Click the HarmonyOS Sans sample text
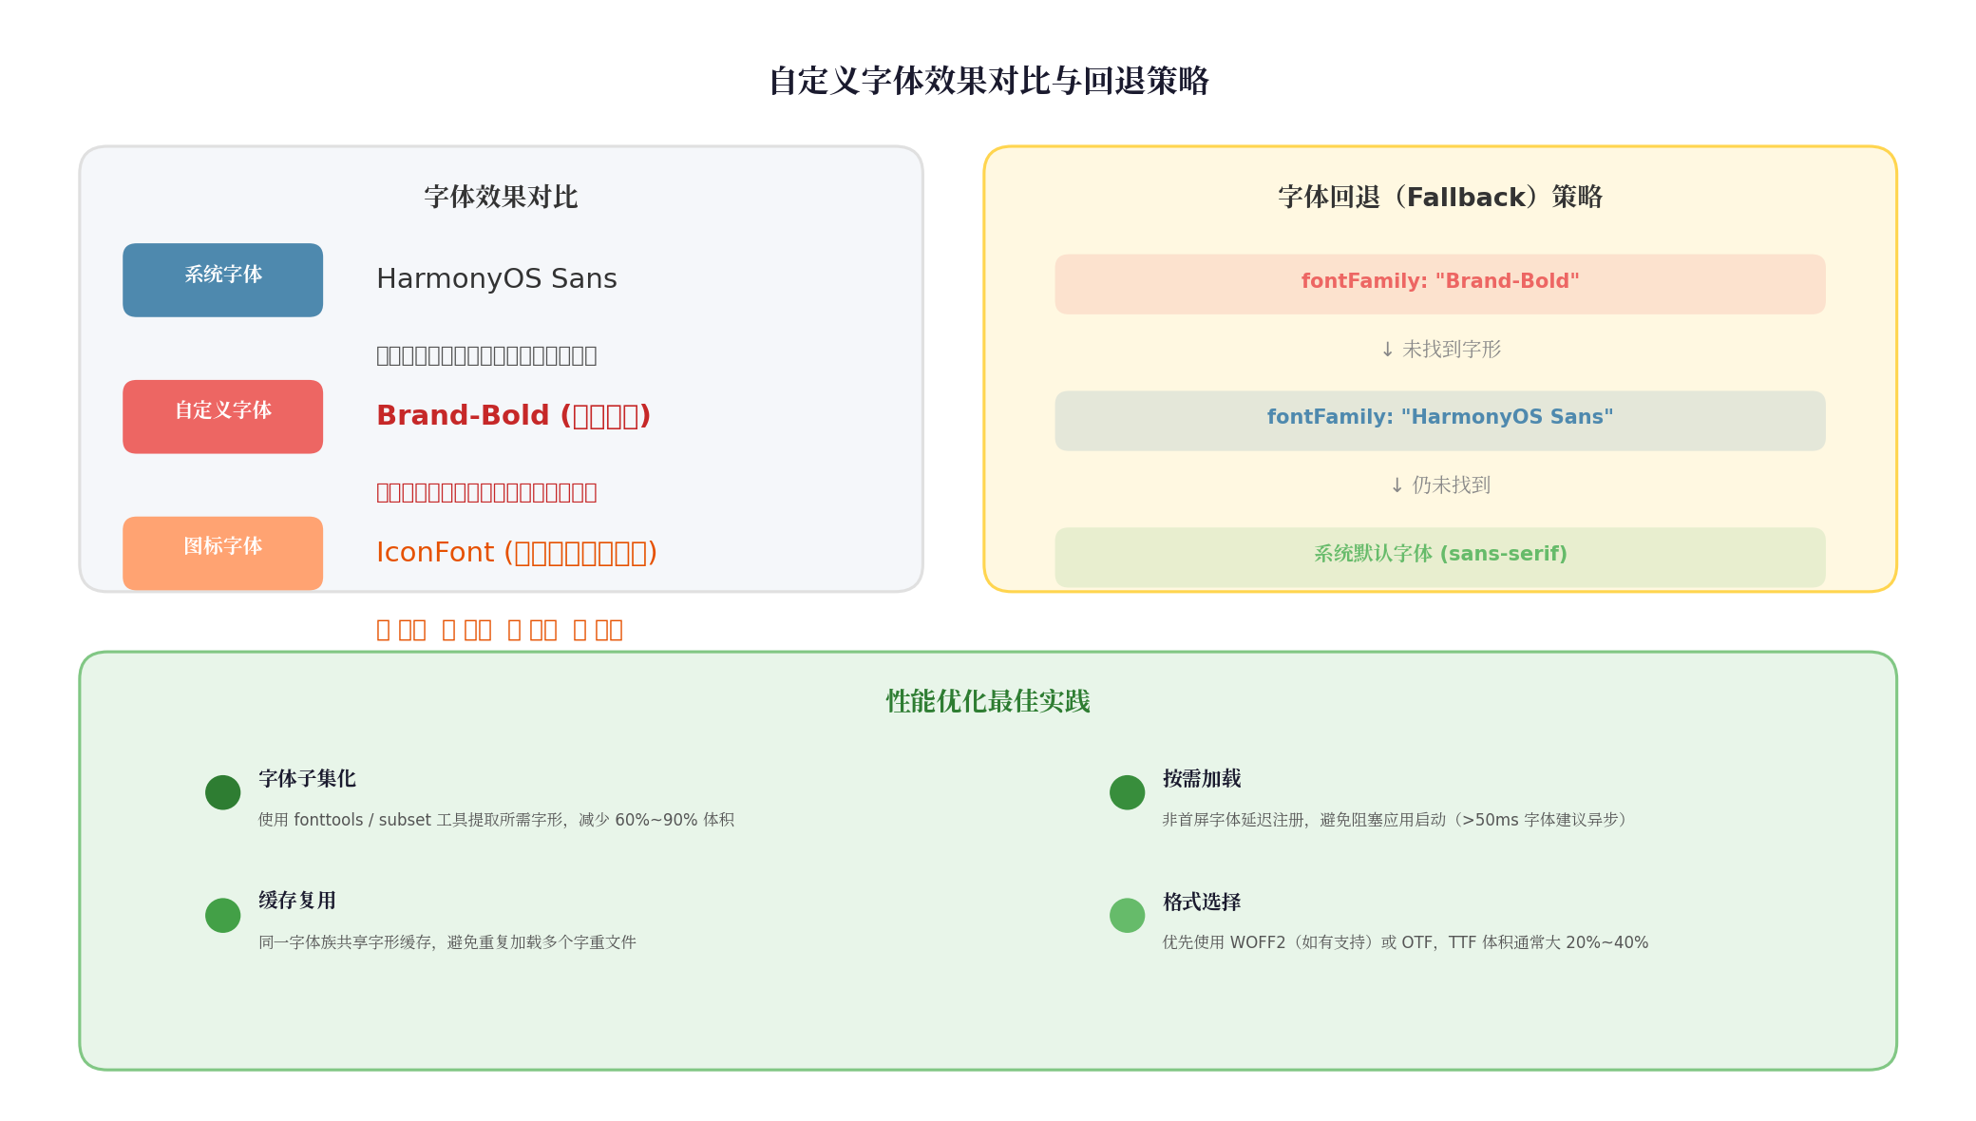This screenshot has width=1976, height=1121. (497, 278)
